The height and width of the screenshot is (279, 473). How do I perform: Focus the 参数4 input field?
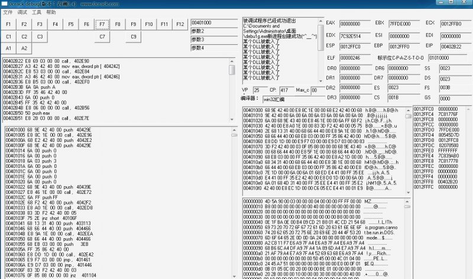214,48
